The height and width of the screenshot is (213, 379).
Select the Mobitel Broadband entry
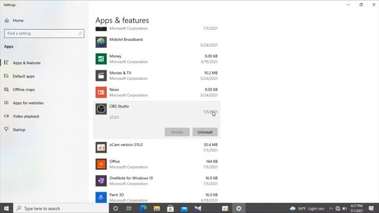click(156, 42)
